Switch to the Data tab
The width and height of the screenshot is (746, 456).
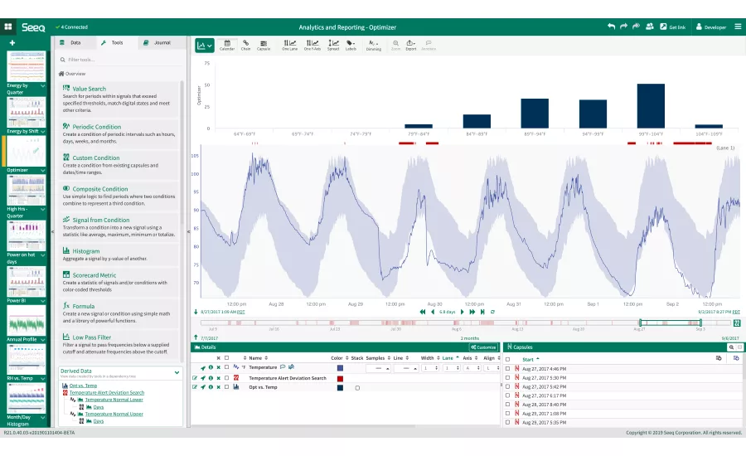[x=75, y=42]
